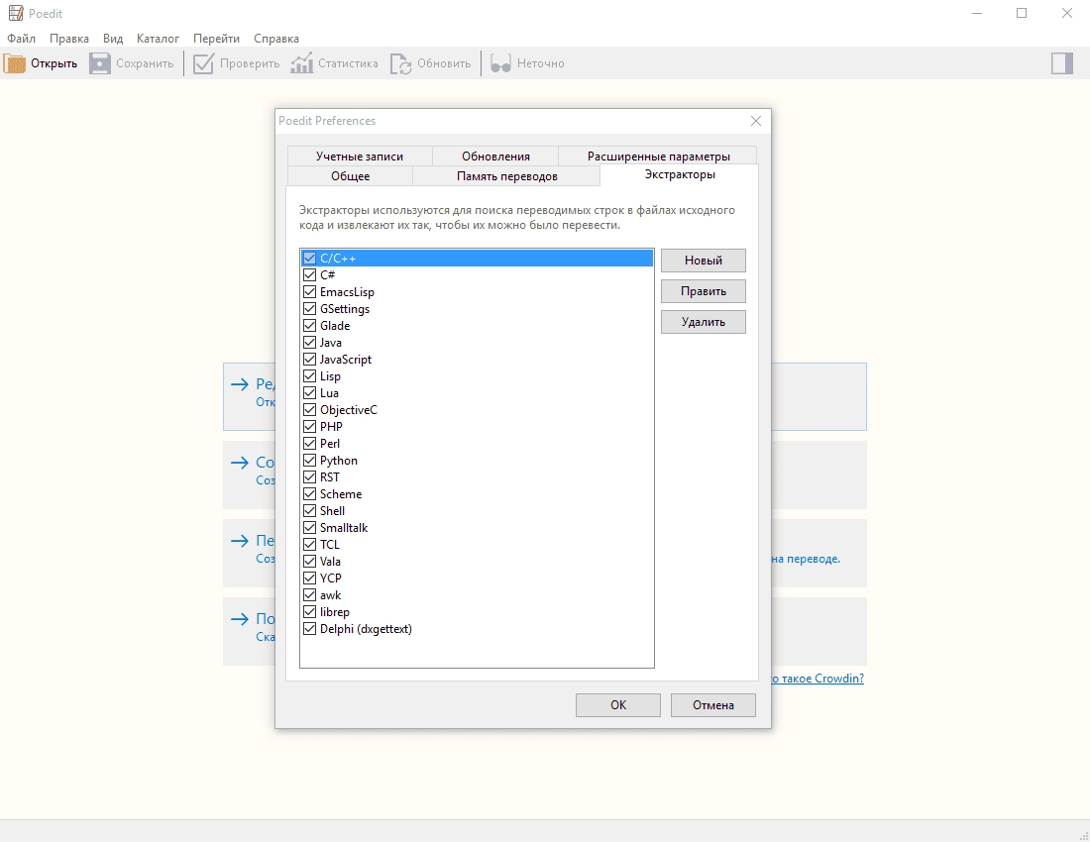This screenshot has height=842, width=1090.
Task: Select the librep extractor row
Action: pos(477,612)
